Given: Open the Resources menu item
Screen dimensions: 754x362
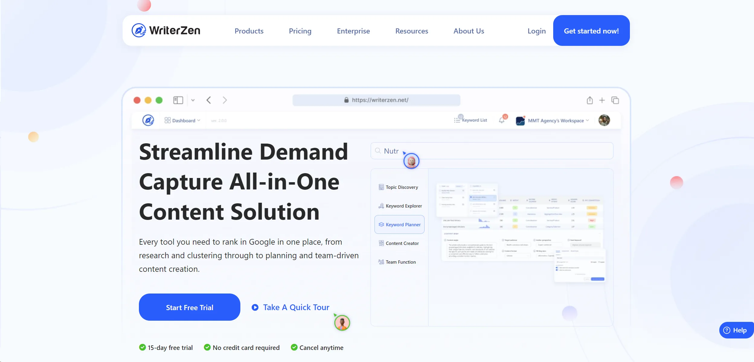Looking at the screenshot, I should pos(411,31).
